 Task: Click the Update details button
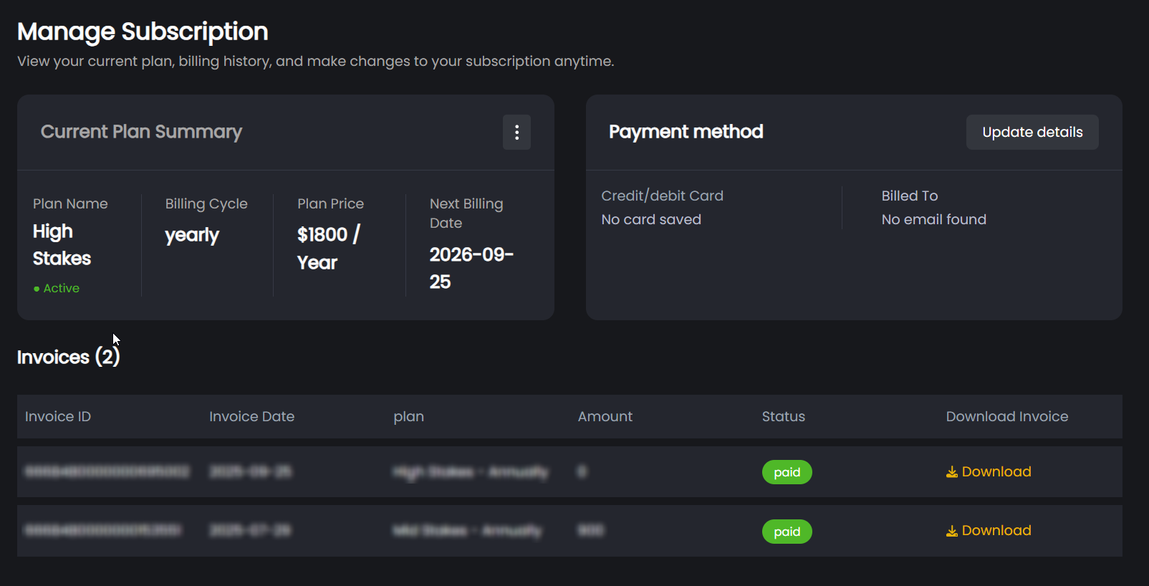click(1032, 133)
